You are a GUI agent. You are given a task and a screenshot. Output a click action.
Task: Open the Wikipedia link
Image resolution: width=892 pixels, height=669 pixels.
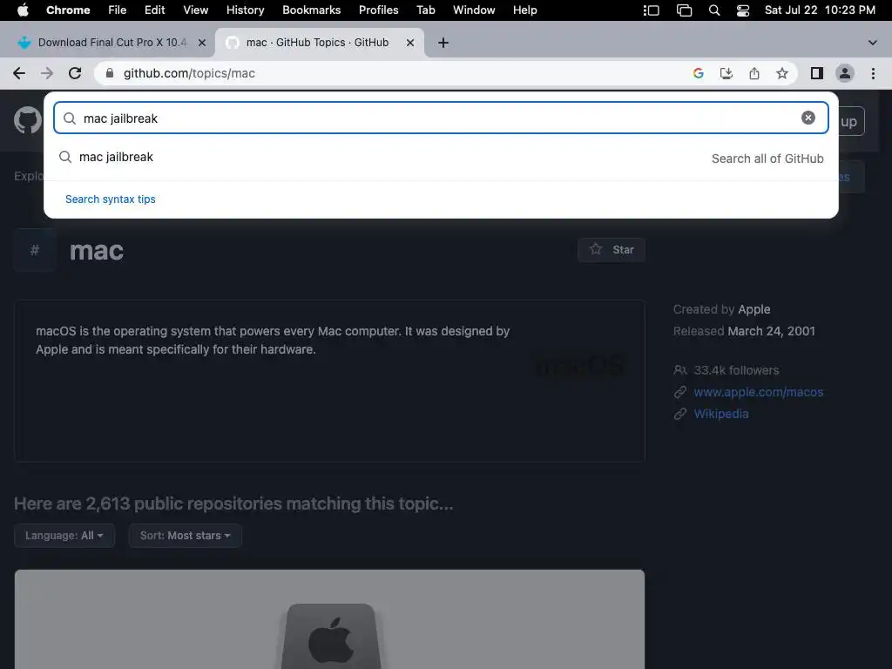(x=720, y=414)
